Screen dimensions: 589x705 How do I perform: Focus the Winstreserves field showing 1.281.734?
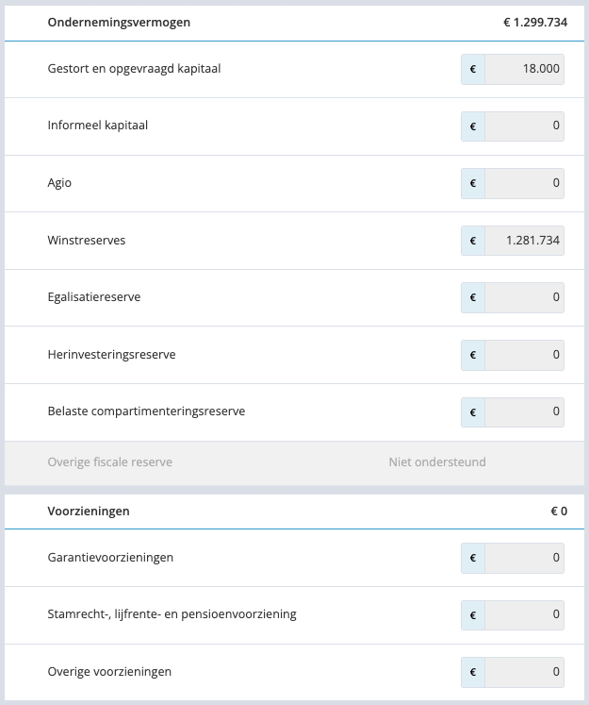click(x=524, y=241)
